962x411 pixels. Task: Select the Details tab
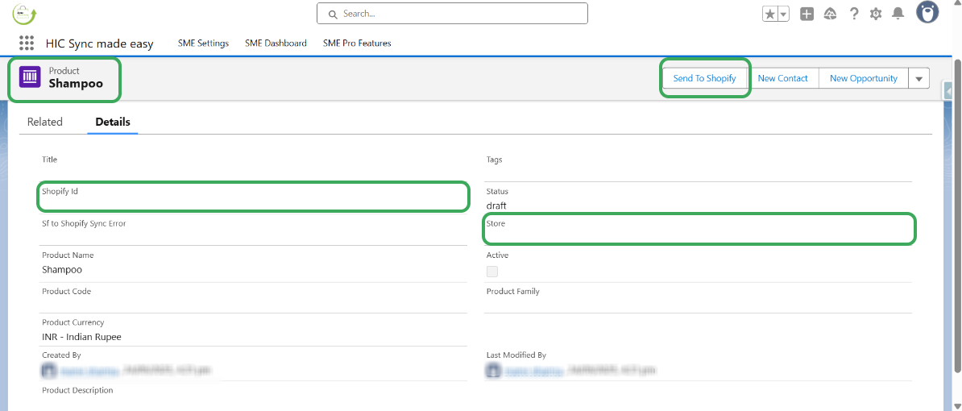coord(113,122)
